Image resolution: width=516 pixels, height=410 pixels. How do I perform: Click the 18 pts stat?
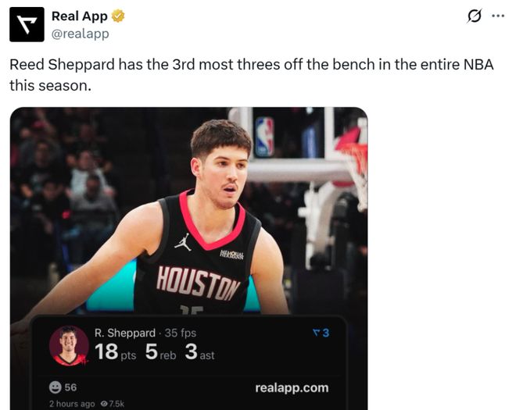pos(115,352)
